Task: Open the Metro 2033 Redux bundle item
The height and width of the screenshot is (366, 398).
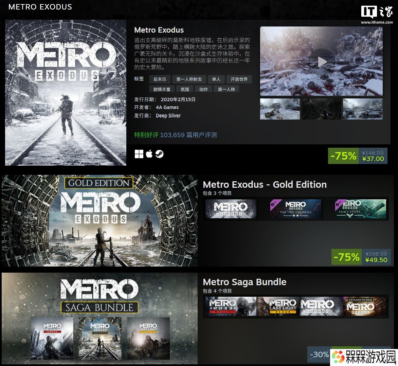Action: pos(231,306)
